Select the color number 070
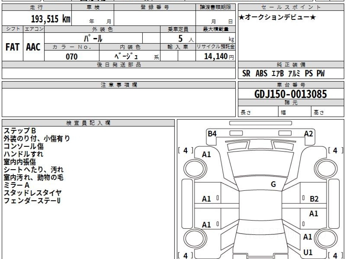This screenshot has width=346, height=259. tap(72, 57)
